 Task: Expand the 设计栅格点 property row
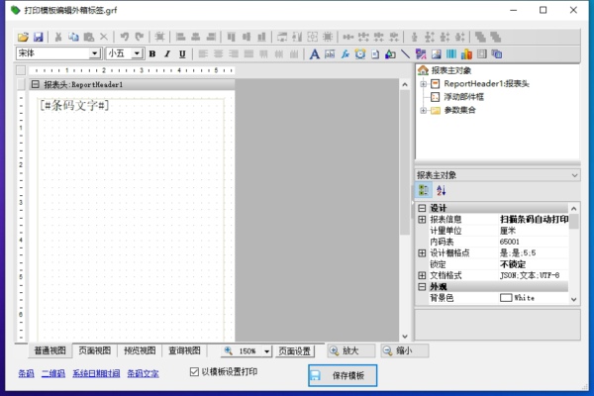[422, 253]
